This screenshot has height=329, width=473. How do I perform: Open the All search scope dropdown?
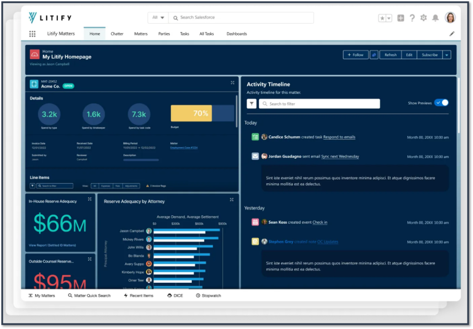pos(158,18)
